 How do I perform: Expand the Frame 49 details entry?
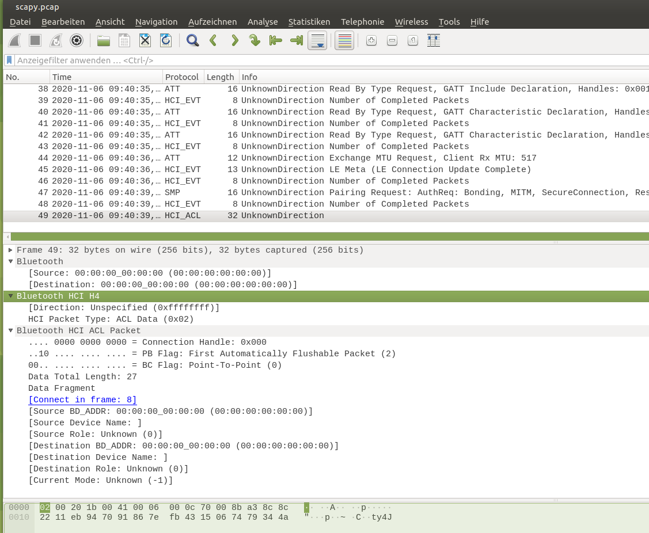tap(10, 250)
